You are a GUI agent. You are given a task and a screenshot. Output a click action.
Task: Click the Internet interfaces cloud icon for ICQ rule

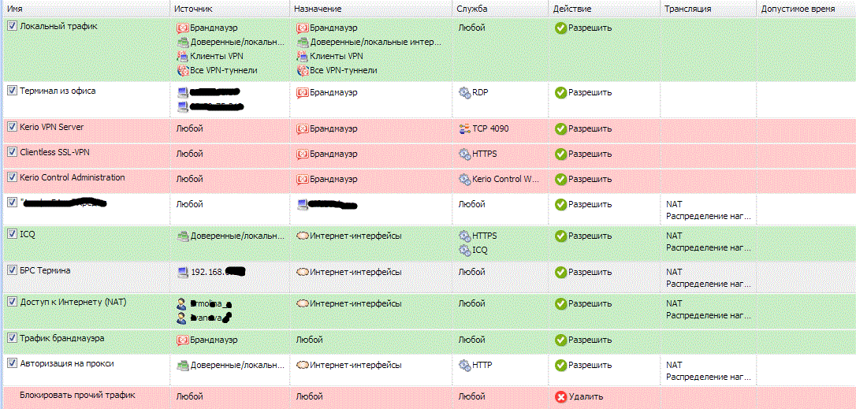(x=302, y=236)
